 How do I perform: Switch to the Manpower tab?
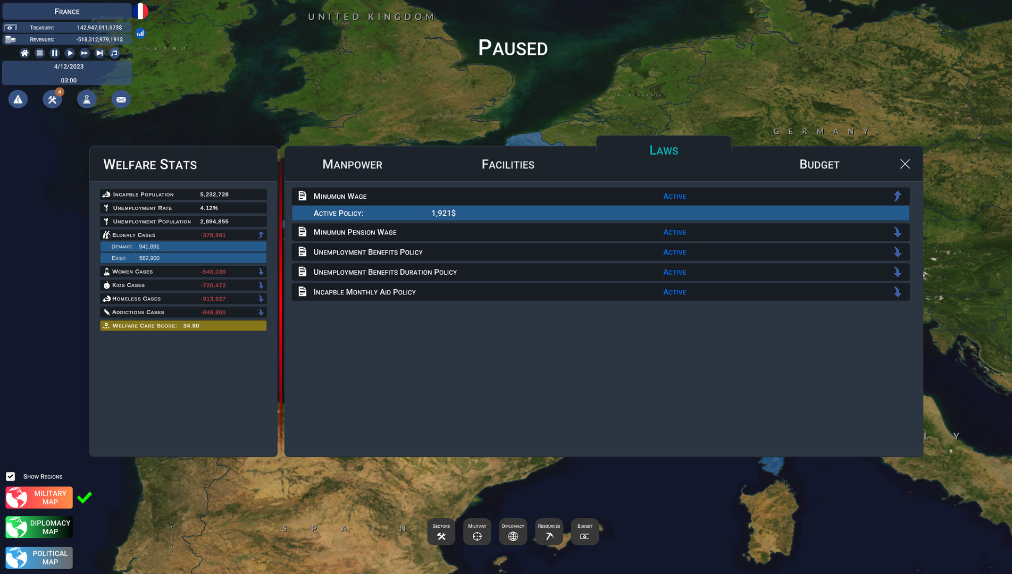coord(352,165)
